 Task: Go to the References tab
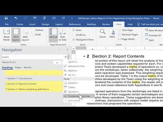point(75,24)
